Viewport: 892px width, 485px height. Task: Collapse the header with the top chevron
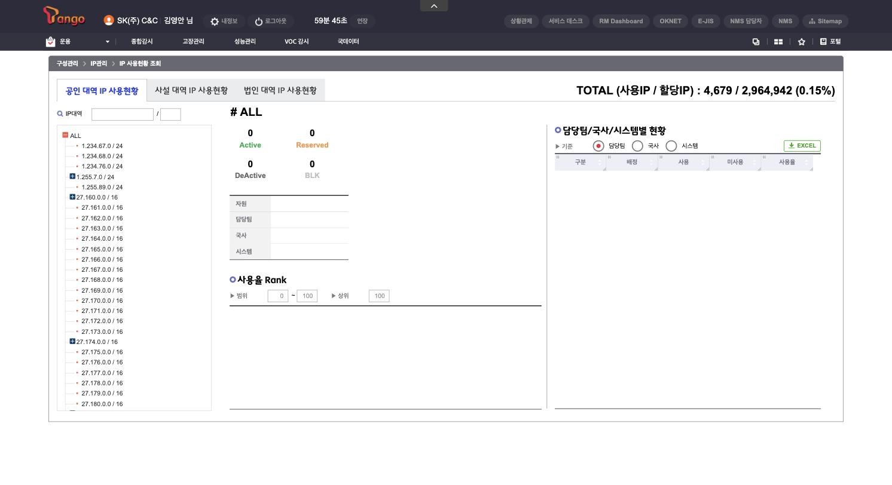434,6
